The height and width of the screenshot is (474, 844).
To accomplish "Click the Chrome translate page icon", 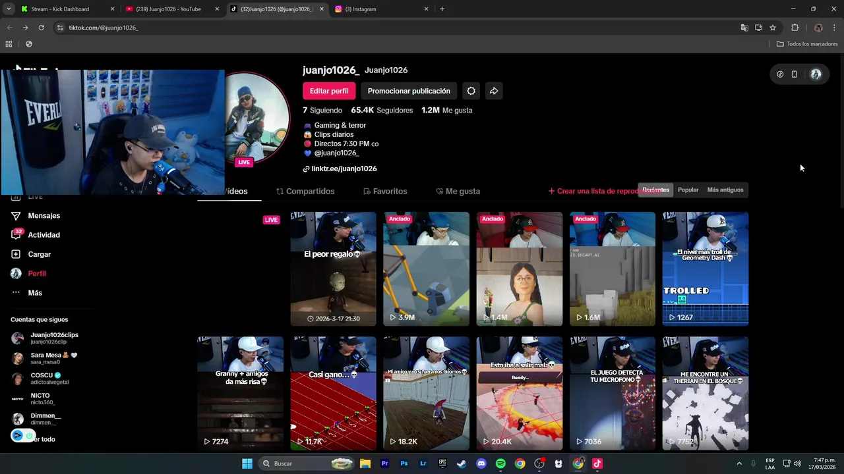I will tap(744, 28).
